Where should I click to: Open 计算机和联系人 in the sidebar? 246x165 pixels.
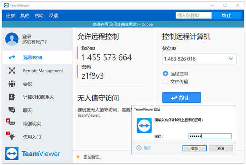37,97
